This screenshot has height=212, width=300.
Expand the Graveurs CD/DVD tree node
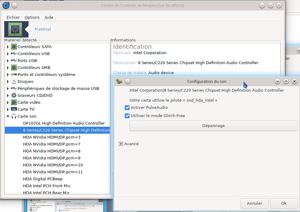coord(8,96)
